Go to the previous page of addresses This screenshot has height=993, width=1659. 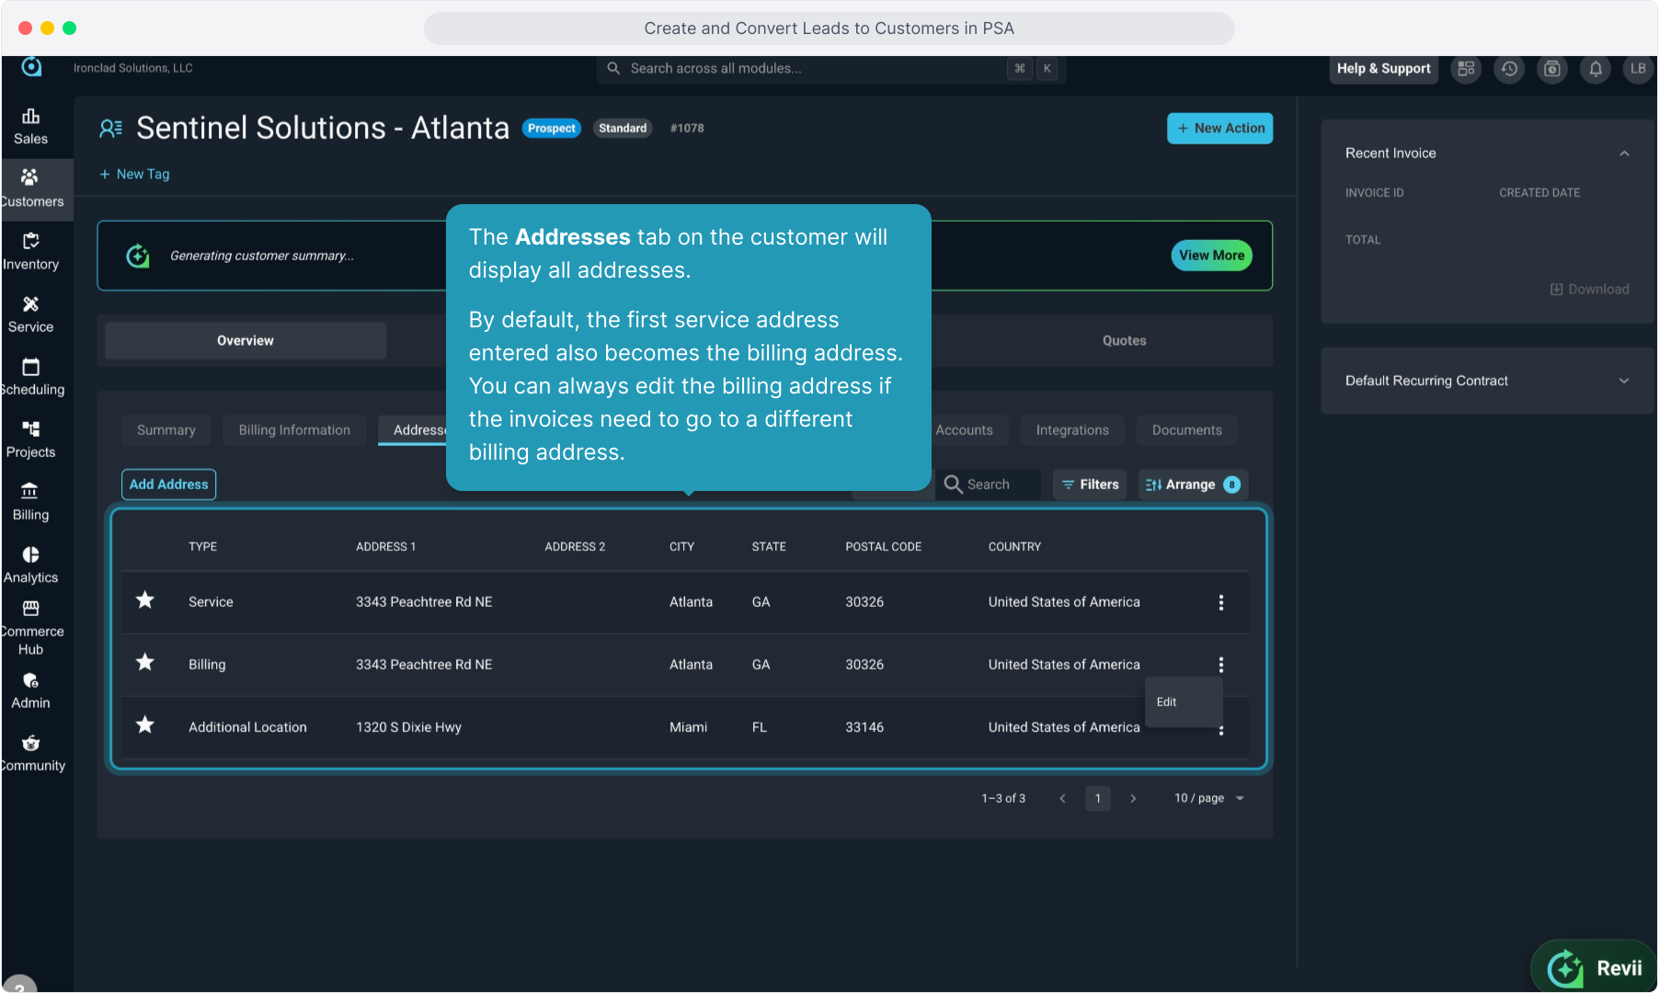[x=1062, y=798]
